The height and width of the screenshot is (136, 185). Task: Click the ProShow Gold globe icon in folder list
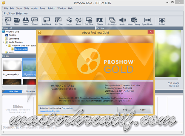click(x=3, y=32)
